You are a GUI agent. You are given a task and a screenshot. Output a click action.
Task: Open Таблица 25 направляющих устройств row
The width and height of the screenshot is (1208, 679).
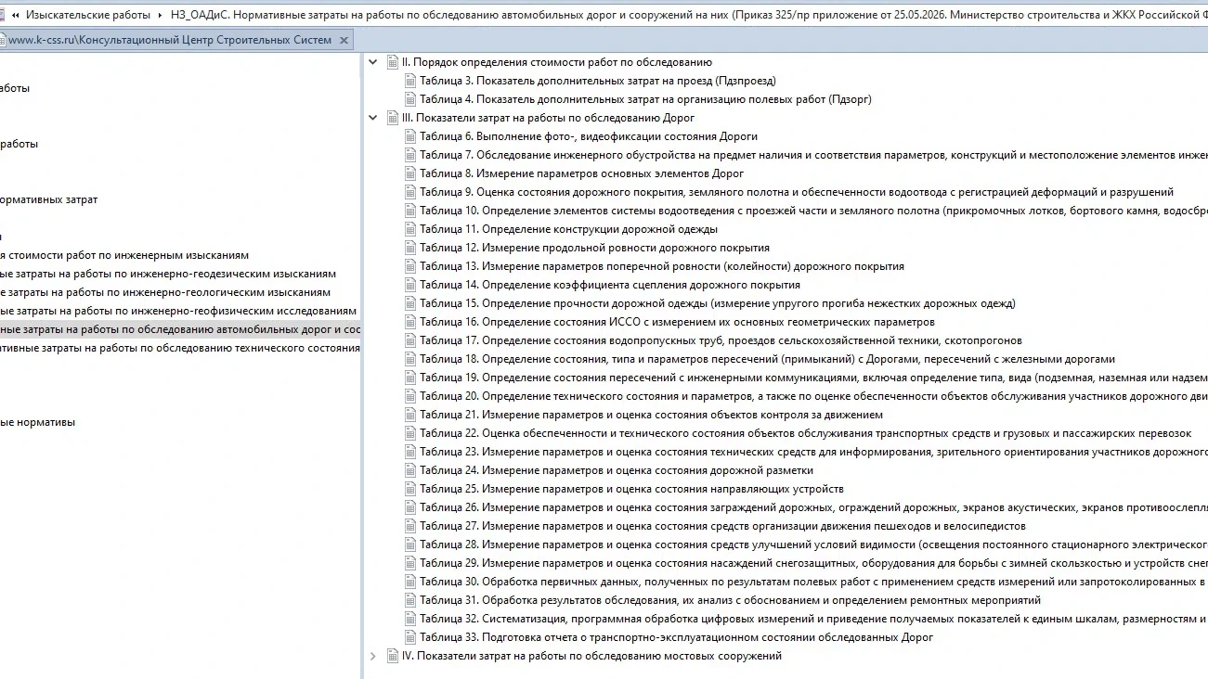631,489
